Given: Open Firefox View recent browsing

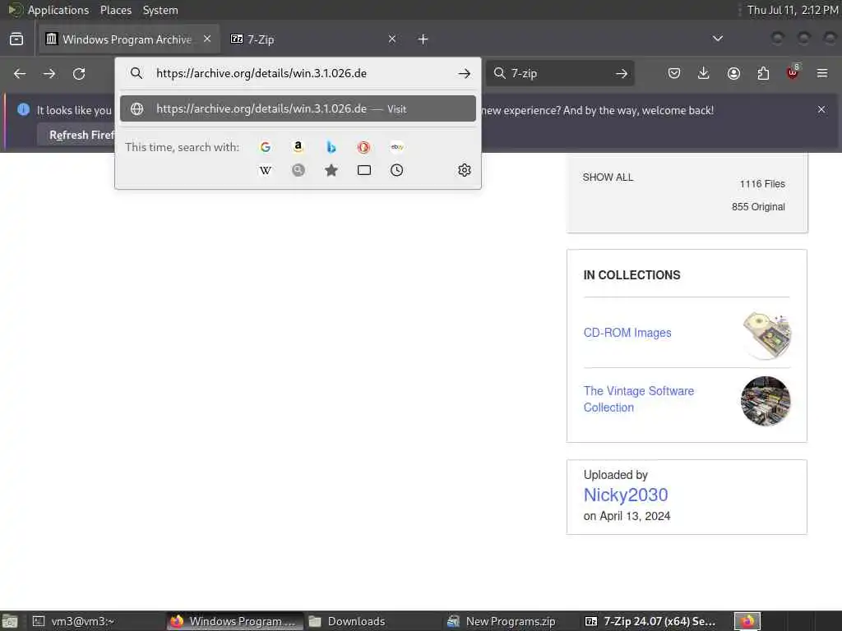Looking at the screenshot, I should coord(16,39).
